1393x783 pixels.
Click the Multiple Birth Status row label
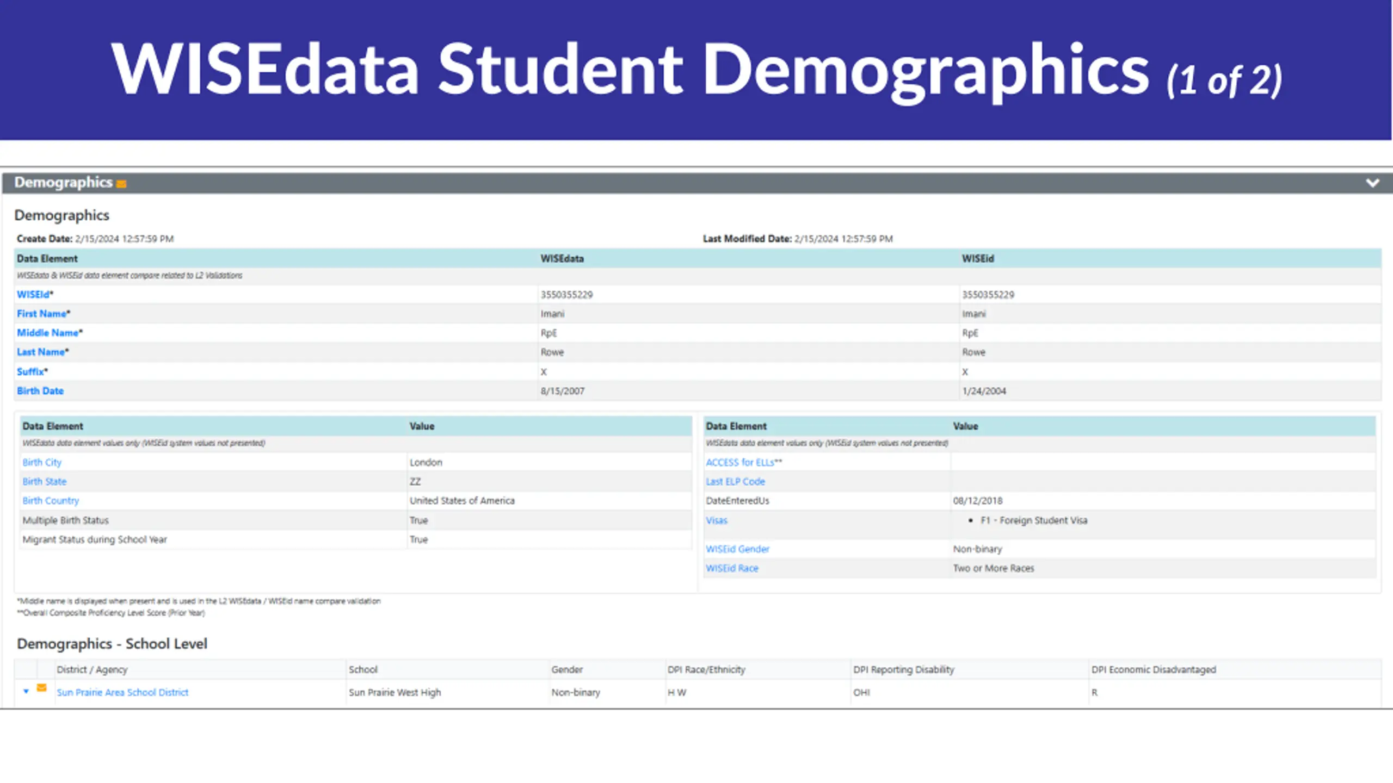point(65,520)
